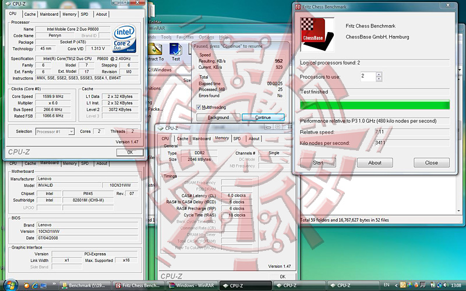Click the EN language indicator
466x291 pixels.
coord(386,285)
